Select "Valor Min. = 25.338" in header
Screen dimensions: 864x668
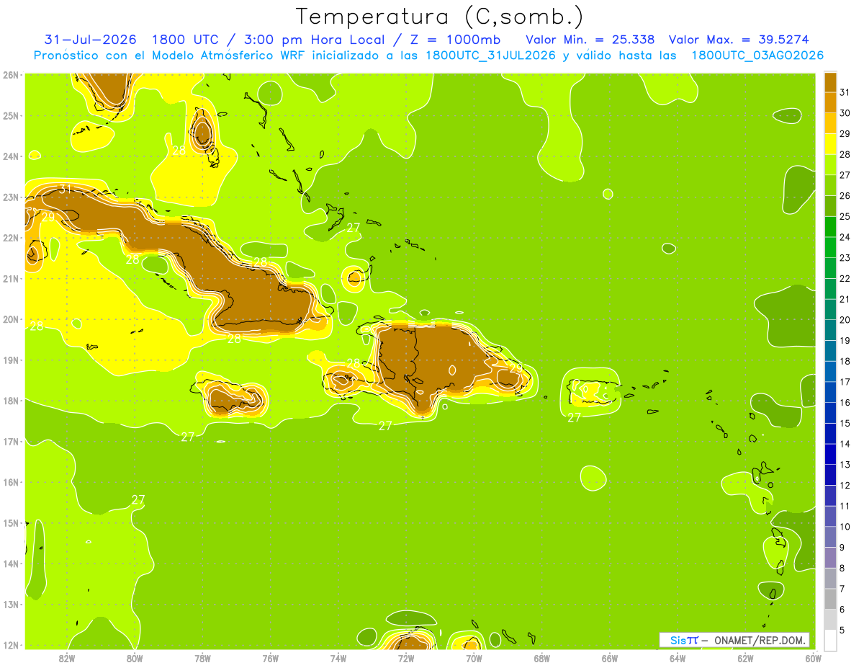[591, 40]
